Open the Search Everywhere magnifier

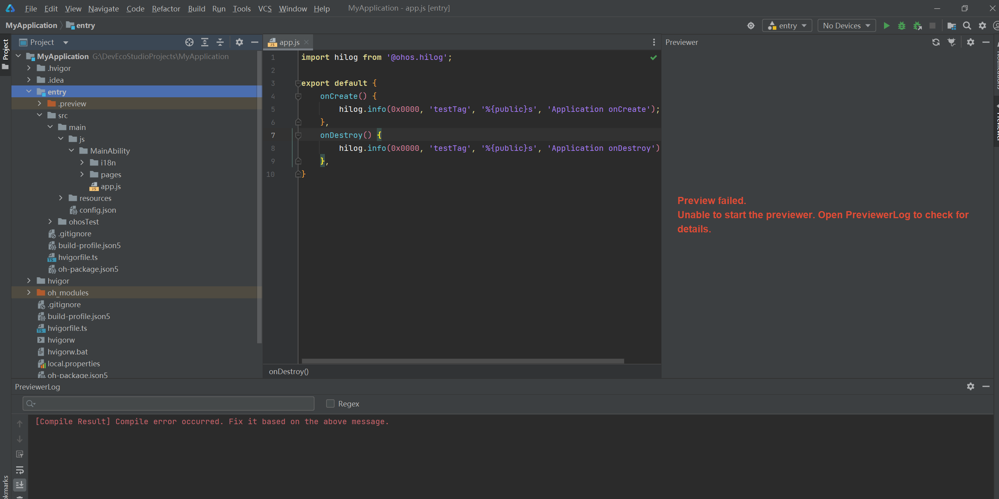[967, 26]
